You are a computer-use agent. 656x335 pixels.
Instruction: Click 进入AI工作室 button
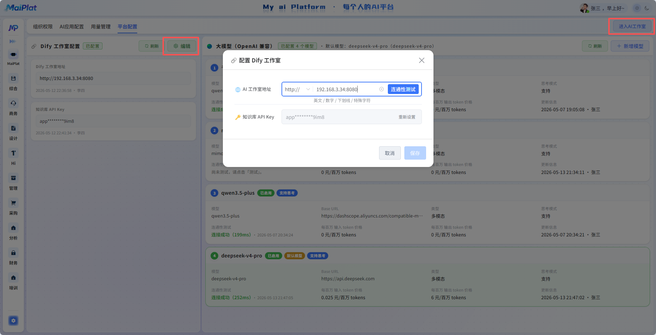[632, 26]
